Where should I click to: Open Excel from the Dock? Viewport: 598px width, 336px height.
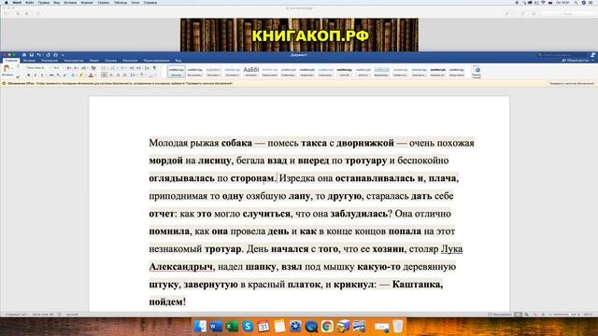[232, 327]
